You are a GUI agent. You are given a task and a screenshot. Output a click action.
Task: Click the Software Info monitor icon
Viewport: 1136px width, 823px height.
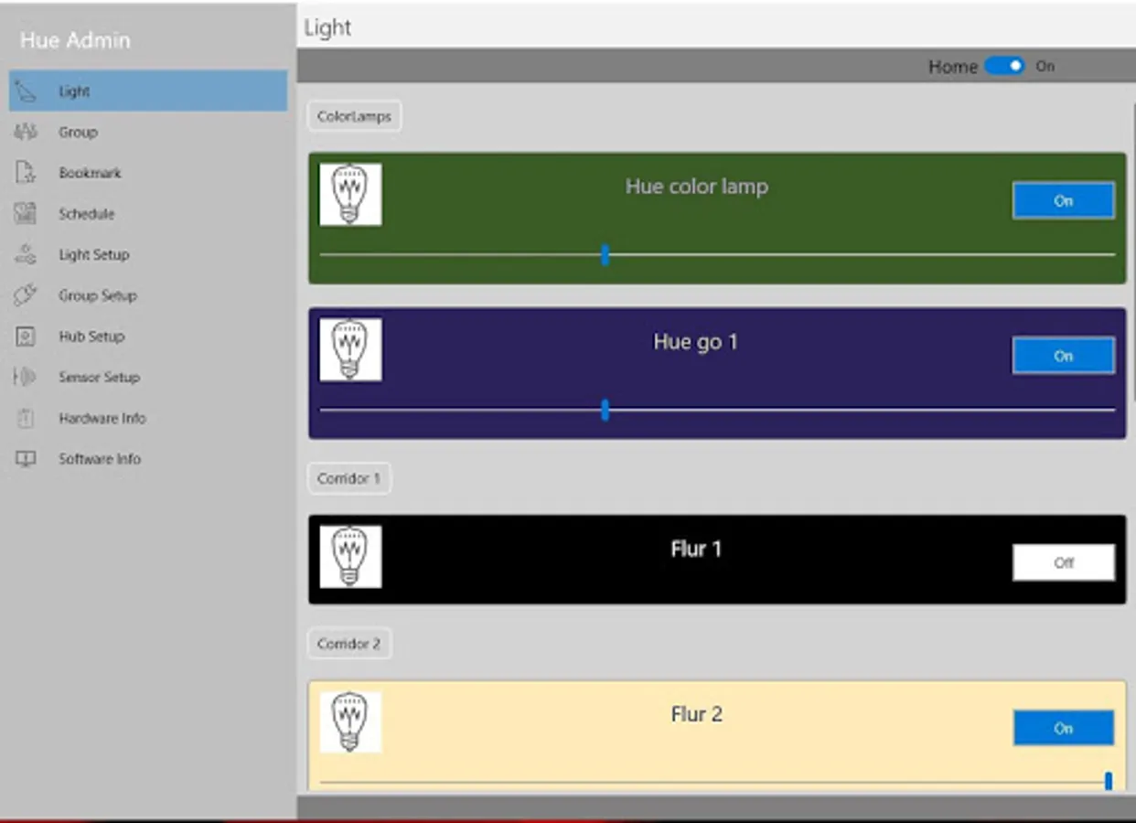pyautogui.click(x=26, y=459)
